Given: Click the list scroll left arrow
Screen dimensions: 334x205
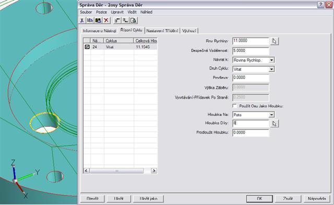Looking at the screenshot, I should click(86, 171).
